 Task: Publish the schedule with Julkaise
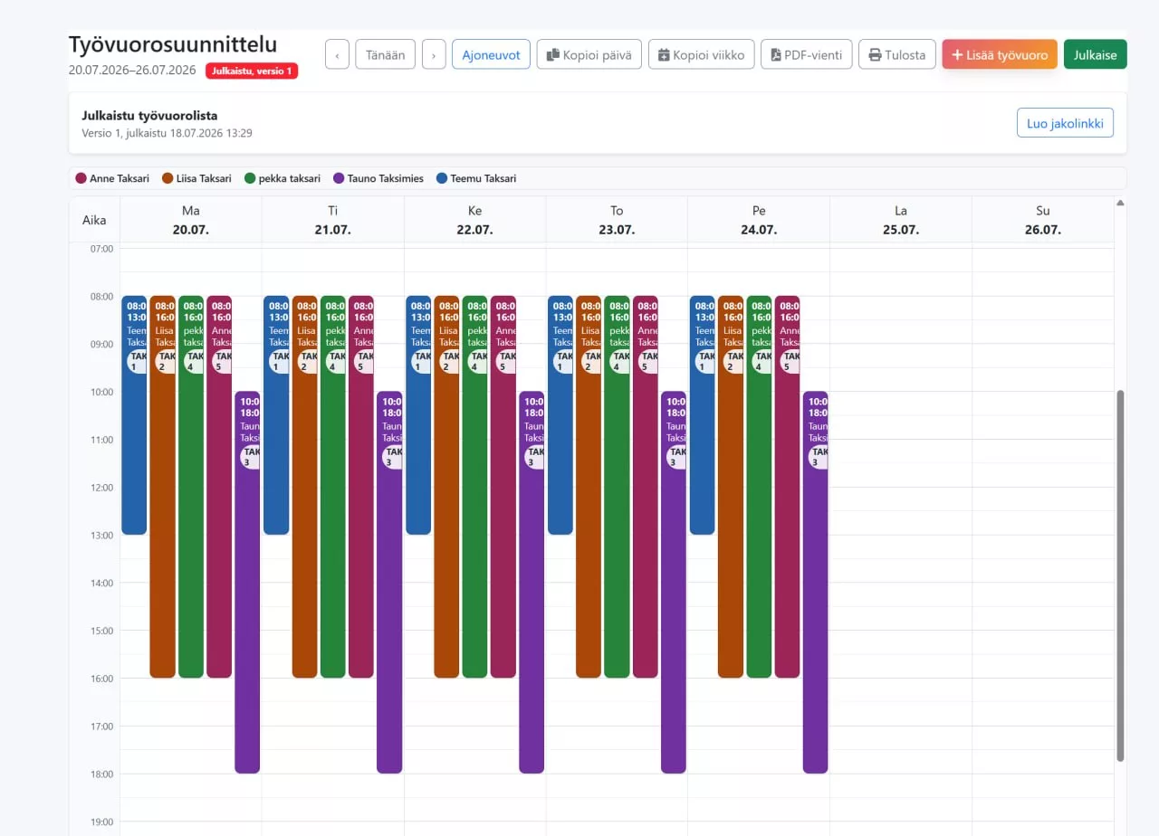coord(1096,54)
